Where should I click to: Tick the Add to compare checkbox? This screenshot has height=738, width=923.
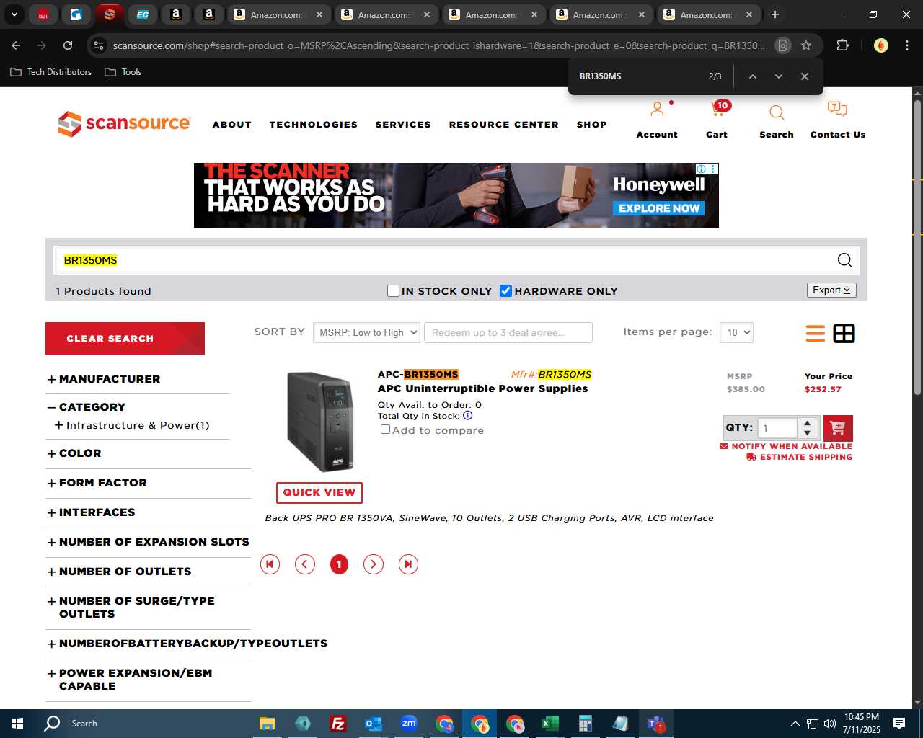[385, 430]
